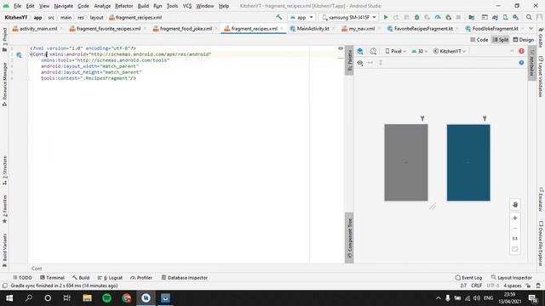Switch editor to Design view mode
The image size is (545, 306).
click(523, 40)
